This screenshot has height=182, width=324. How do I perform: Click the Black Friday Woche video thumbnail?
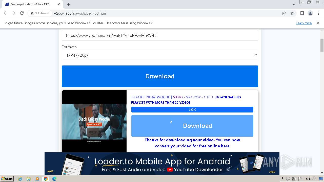tap(94, 121)
